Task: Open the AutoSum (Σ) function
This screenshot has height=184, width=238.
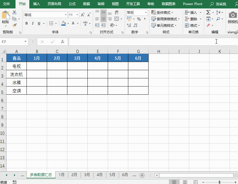Action: click(208, 12)
